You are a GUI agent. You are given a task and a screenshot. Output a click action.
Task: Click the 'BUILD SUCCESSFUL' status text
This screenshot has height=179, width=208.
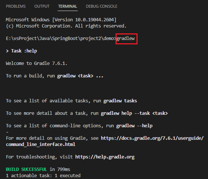tap(26, 169)
